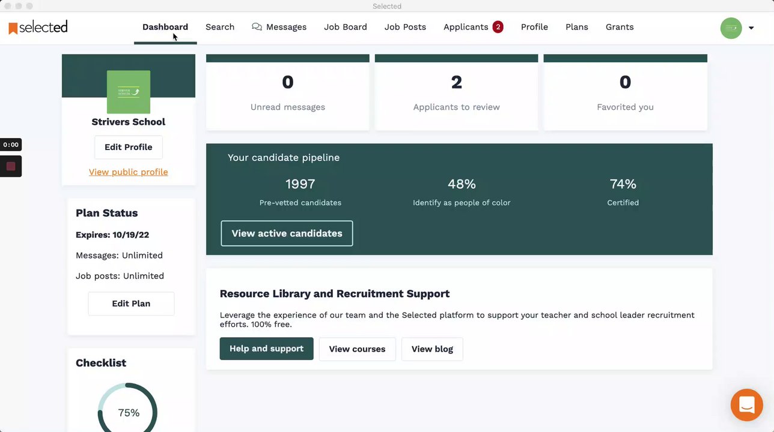Open the orange chat support widget
The width and height of the screenshot is (774, 432).
[x=746, y=405]
